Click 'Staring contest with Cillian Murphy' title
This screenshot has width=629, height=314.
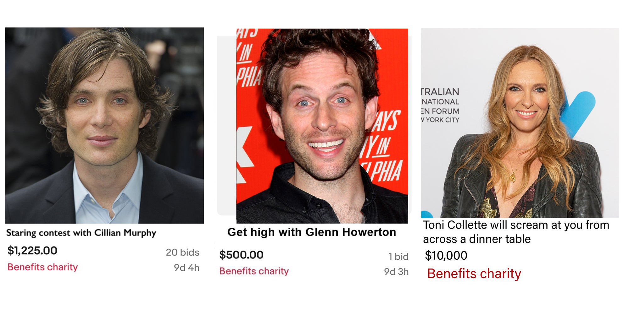pos(81,233)
